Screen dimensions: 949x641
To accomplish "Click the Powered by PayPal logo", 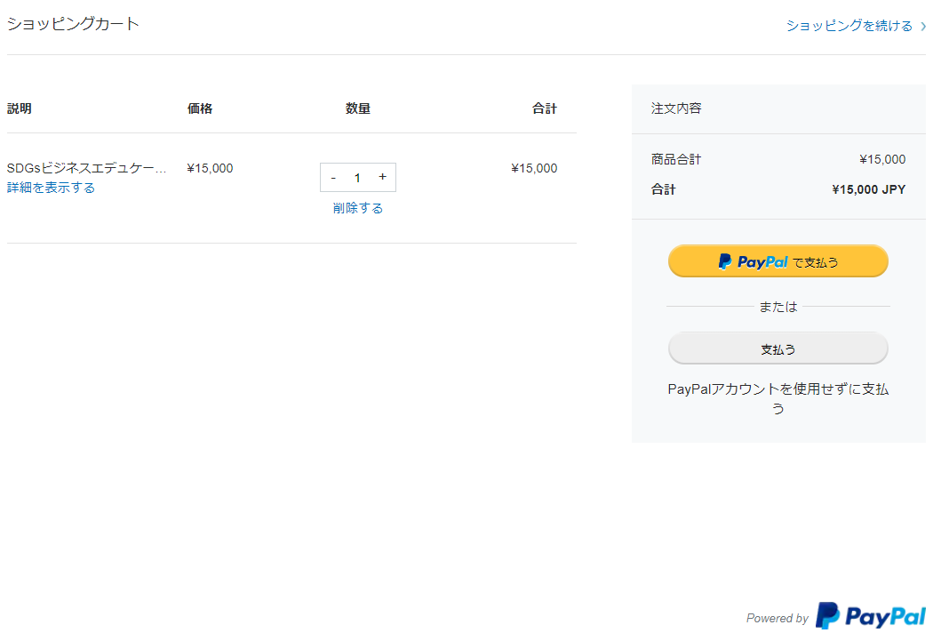I will click(870, 616).
